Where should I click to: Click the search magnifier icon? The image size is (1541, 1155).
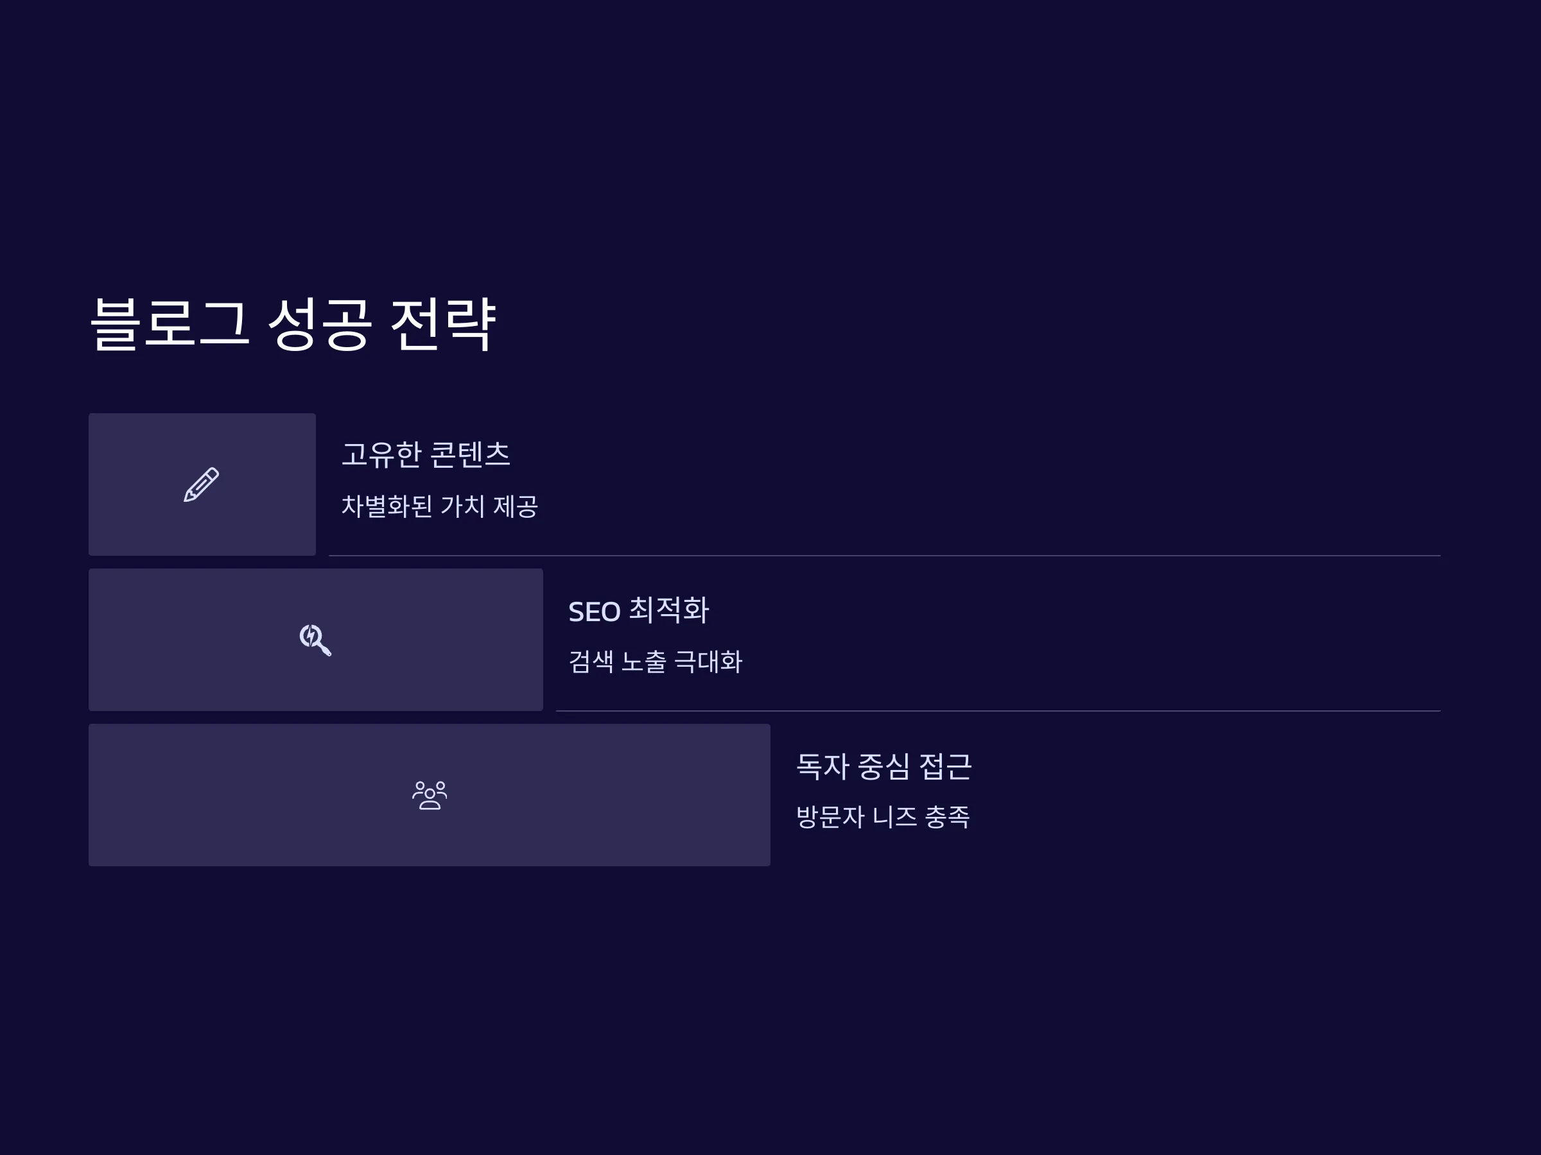[315, 640]
